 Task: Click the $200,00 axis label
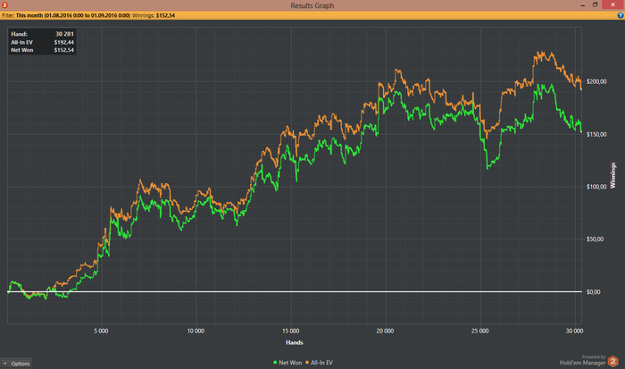pos(596,81)
